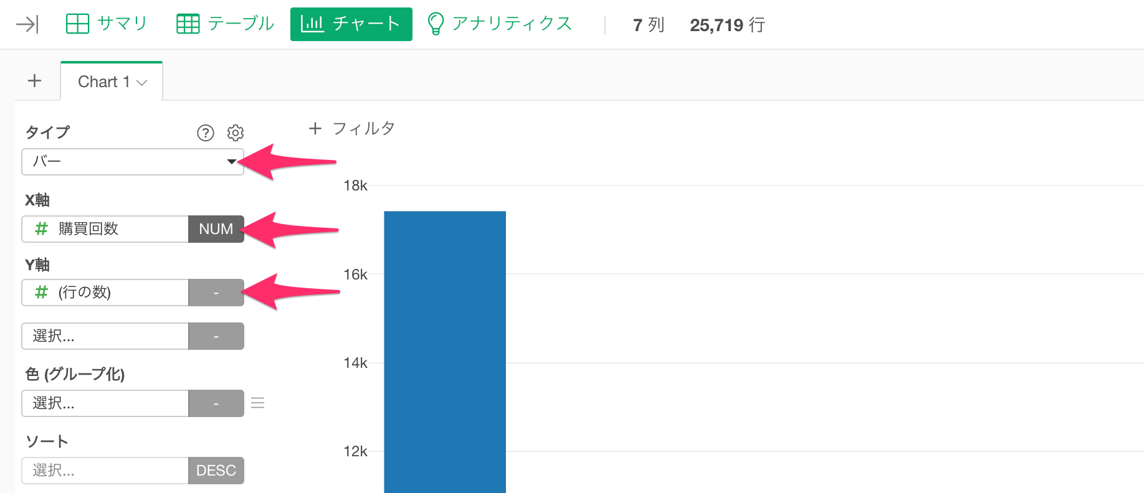Click the plus icon beside フィルタ
The image size is (1144, 493).
pos(315,128)
